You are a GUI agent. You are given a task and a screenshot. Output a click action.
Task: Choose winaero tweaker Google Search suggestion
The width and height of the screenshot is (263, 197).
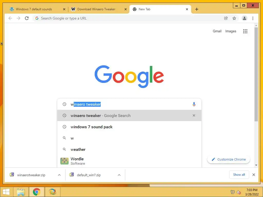point(129,115)
